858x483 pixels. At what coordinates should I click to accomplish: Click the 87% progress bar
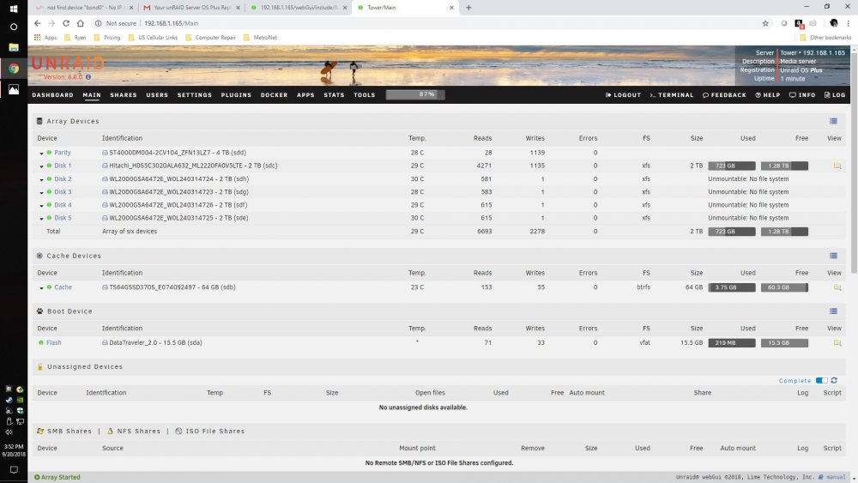(415, 94)
